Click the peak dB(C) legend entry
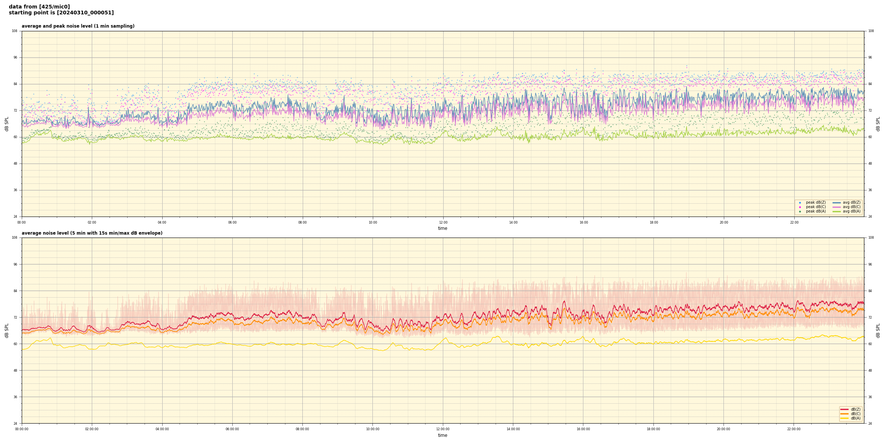The width and height of the screenshot is (885, 442). [816, 207]
